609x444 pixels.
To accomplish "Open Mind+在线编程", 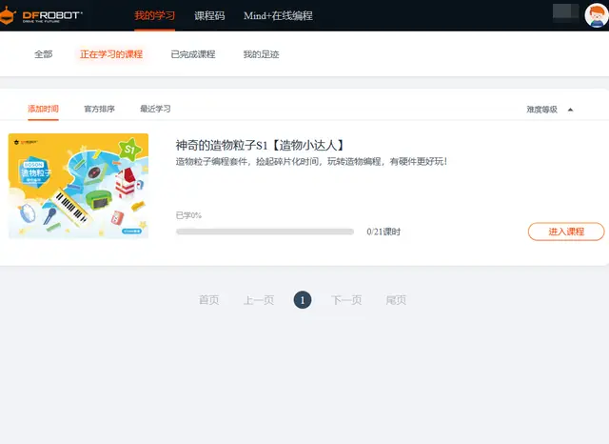I will (278, 15).
